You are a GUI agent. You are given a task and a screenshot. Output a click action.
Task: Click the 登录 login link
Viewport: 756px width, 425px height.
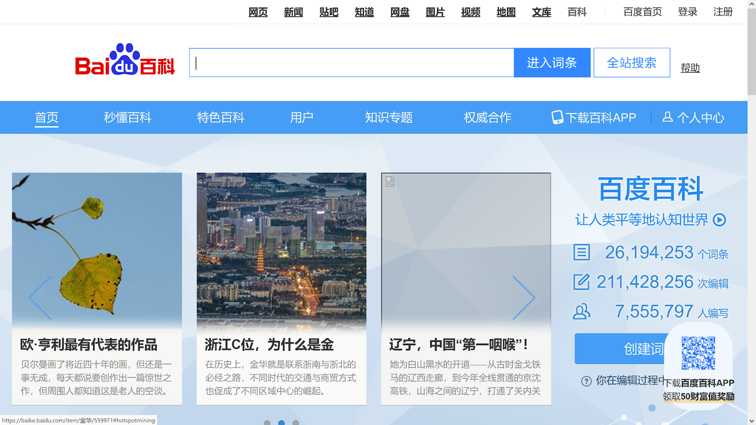click(x=687, y=12)
